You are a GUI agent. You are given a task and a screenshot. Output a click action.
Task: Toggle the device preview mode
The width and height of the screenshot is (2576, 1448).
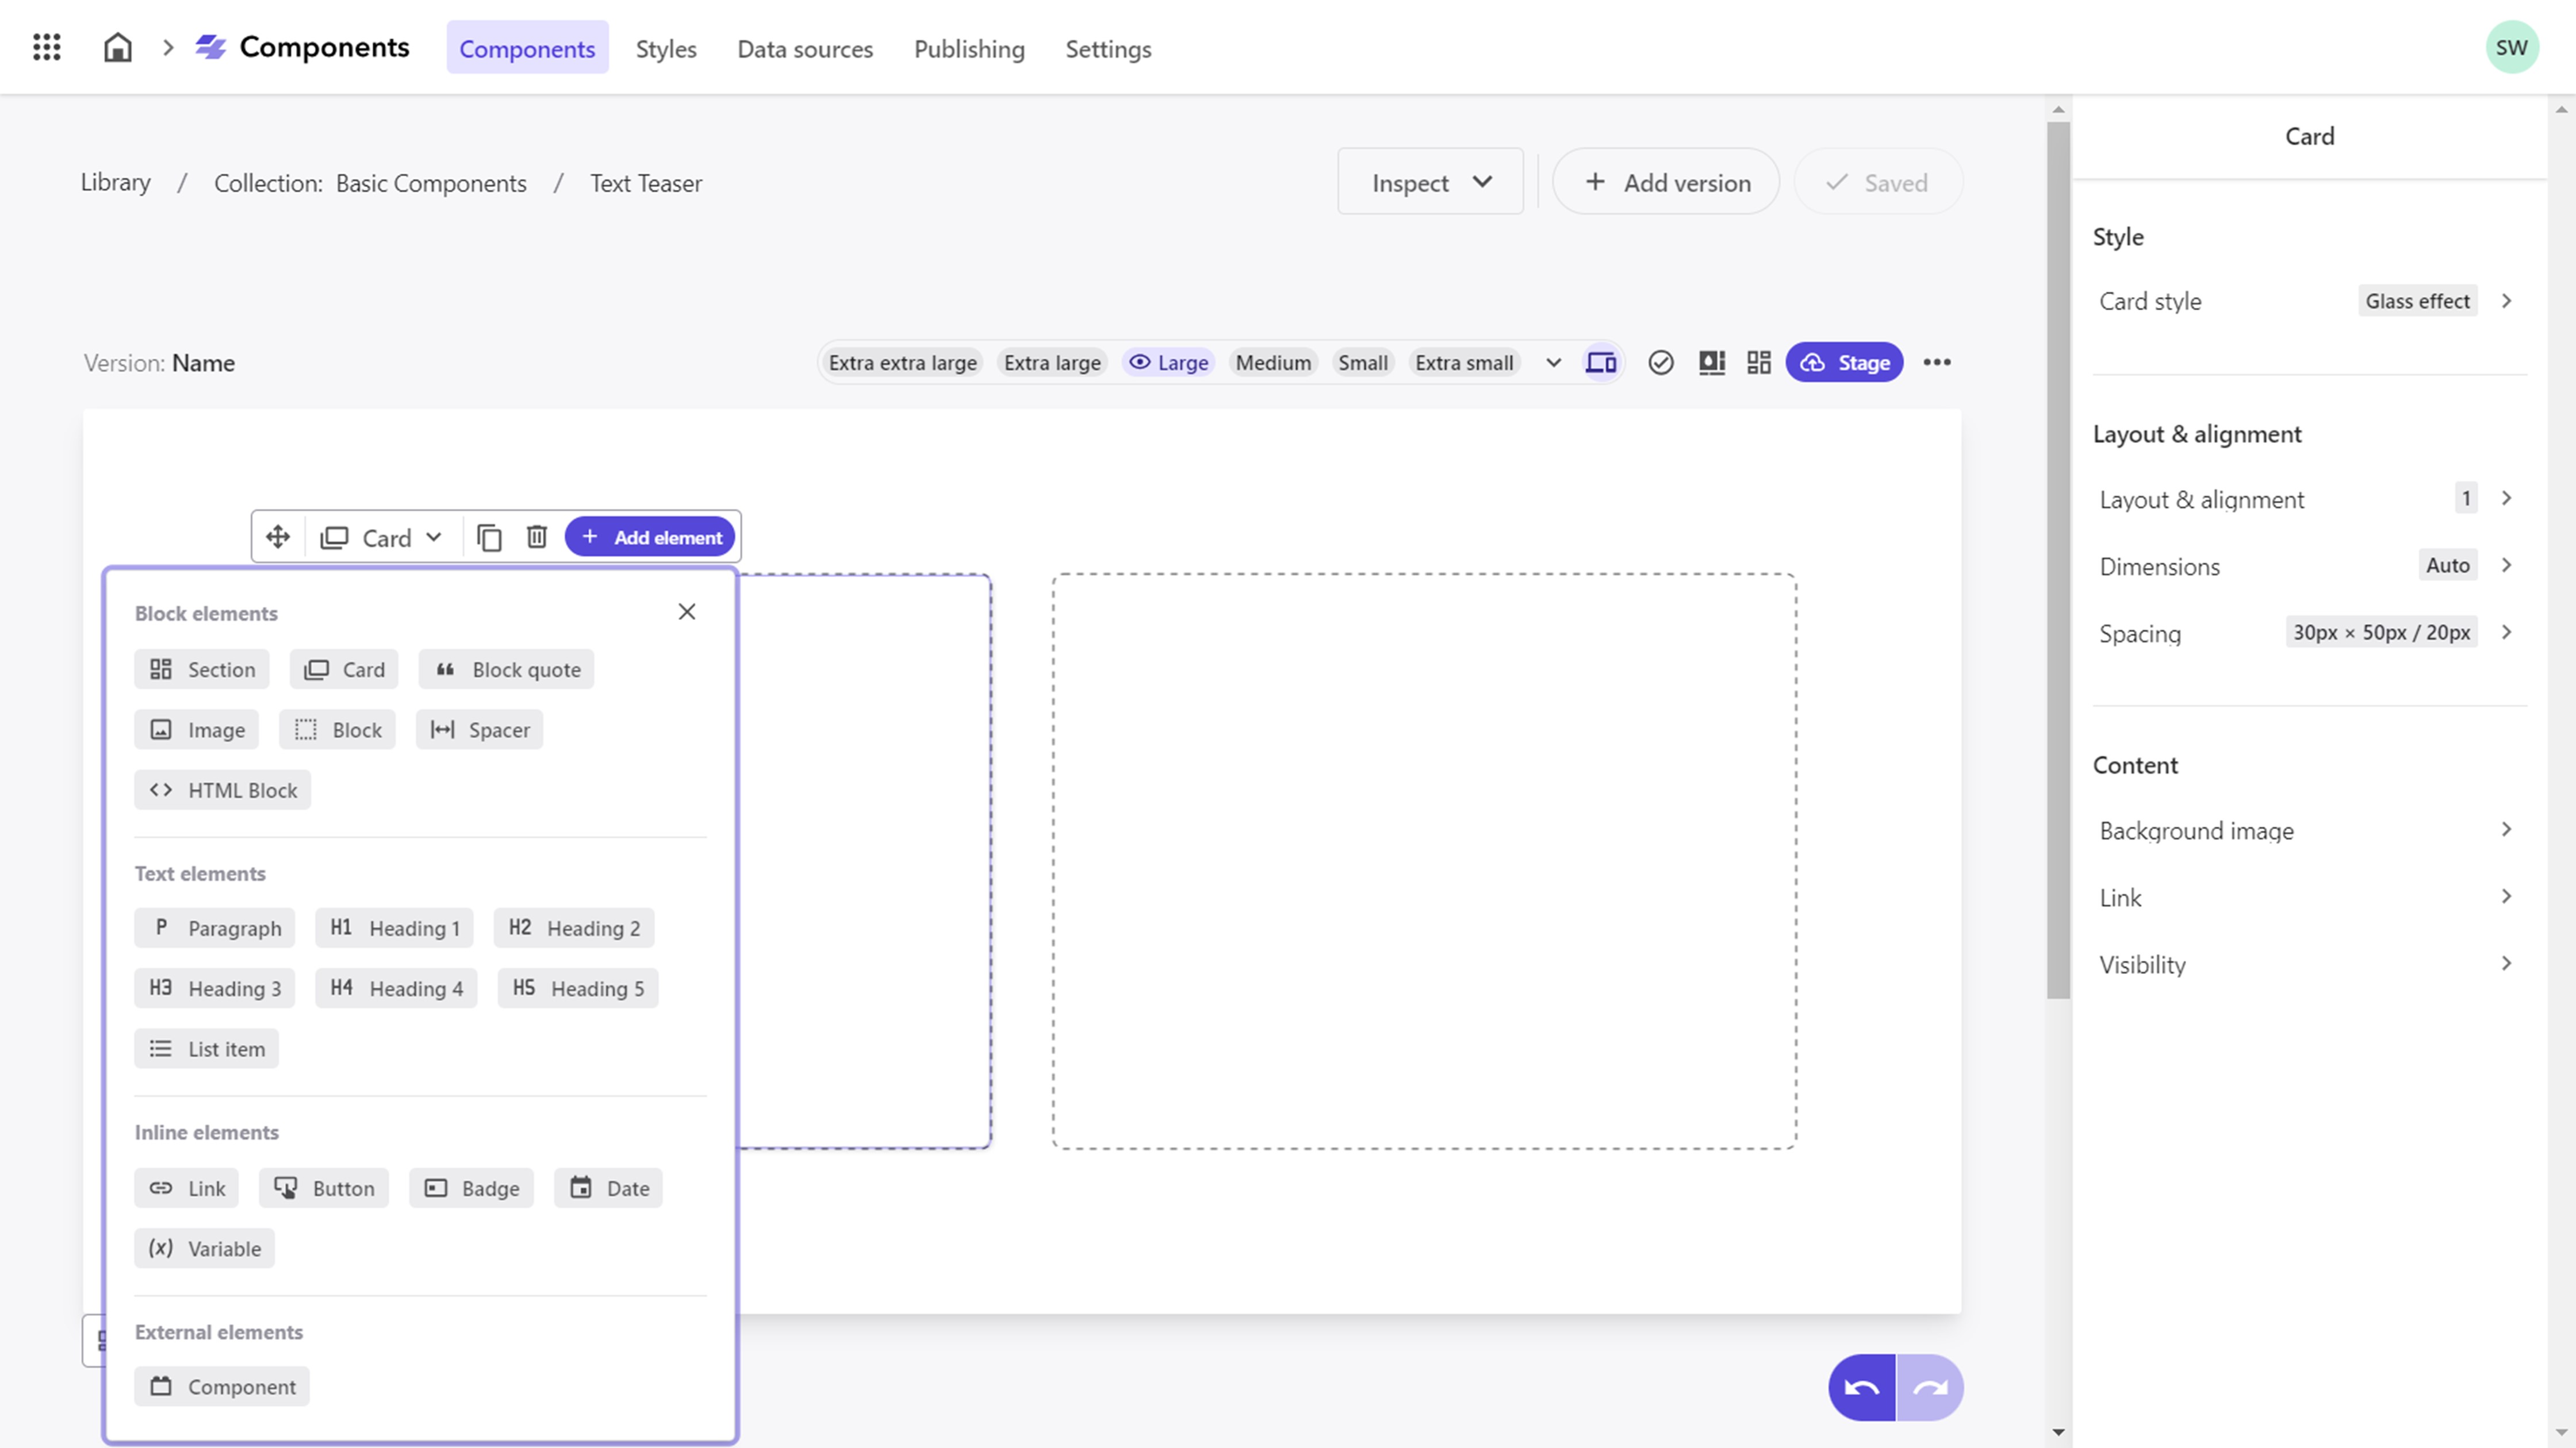(1601, 362)
